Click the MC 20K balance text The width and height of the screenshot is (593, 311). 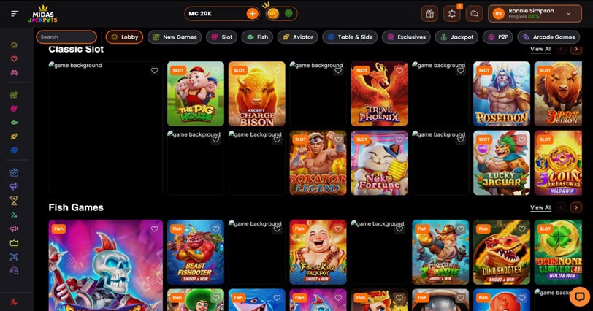200,14
